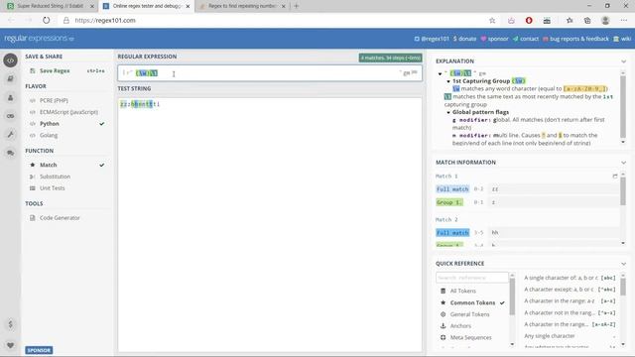Switch to the Online regex tester tab
Screen dimensions: 635x357
click(147, 6)
